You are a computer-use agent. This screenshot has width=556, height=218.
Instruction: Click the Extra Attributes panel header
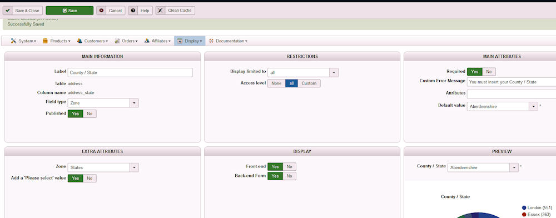[102, 151]
